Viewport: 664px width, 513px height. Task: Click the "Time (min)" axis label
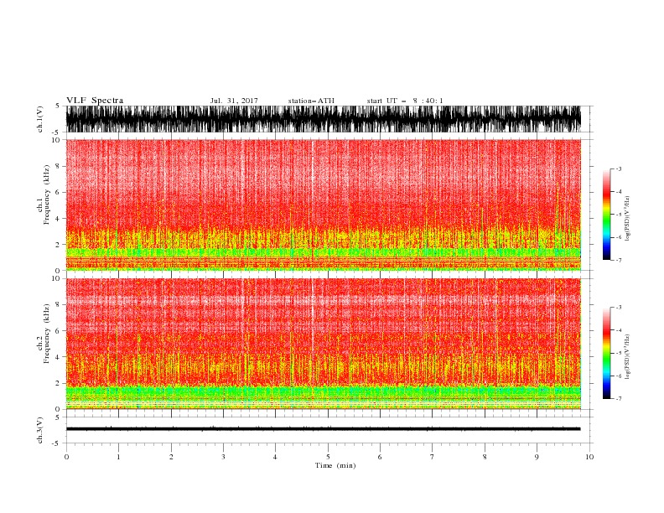pyautogui.click(x=335, y=465)
